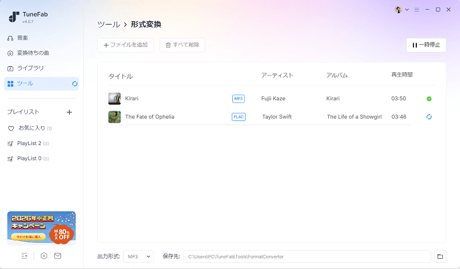The image size is (460, 269).
Task: Click the download icon beside 変換待ちの曲
Action: pyautogui.click(x=10, y=53)
